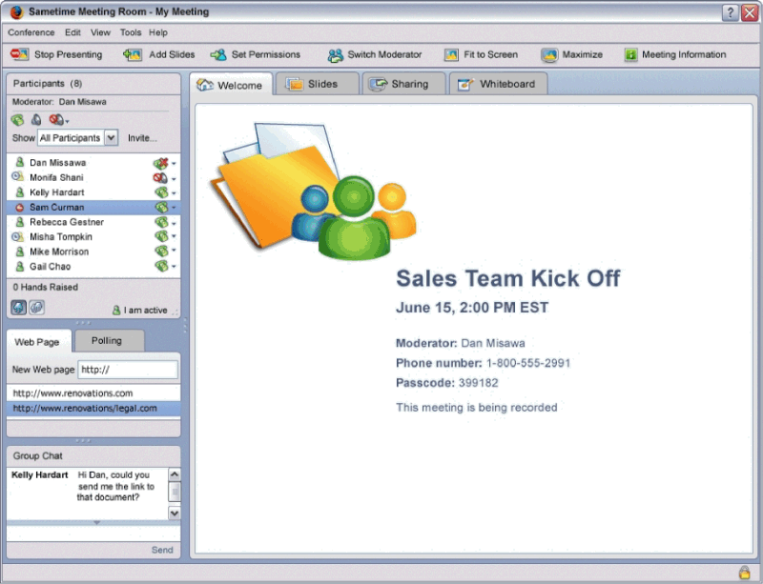Image resolution: width=763 pixels, height=584 pixels.
Task: Expand Mike Morrison's call options arrow
Action: [174, 252]
